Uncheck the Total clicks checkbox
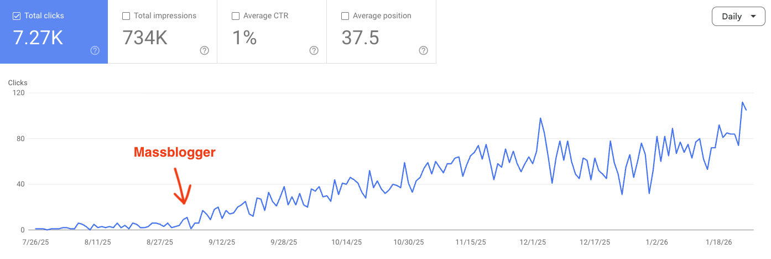Image resolution: width=771 pixels, height=259 pixels. (x=16, y=16)
